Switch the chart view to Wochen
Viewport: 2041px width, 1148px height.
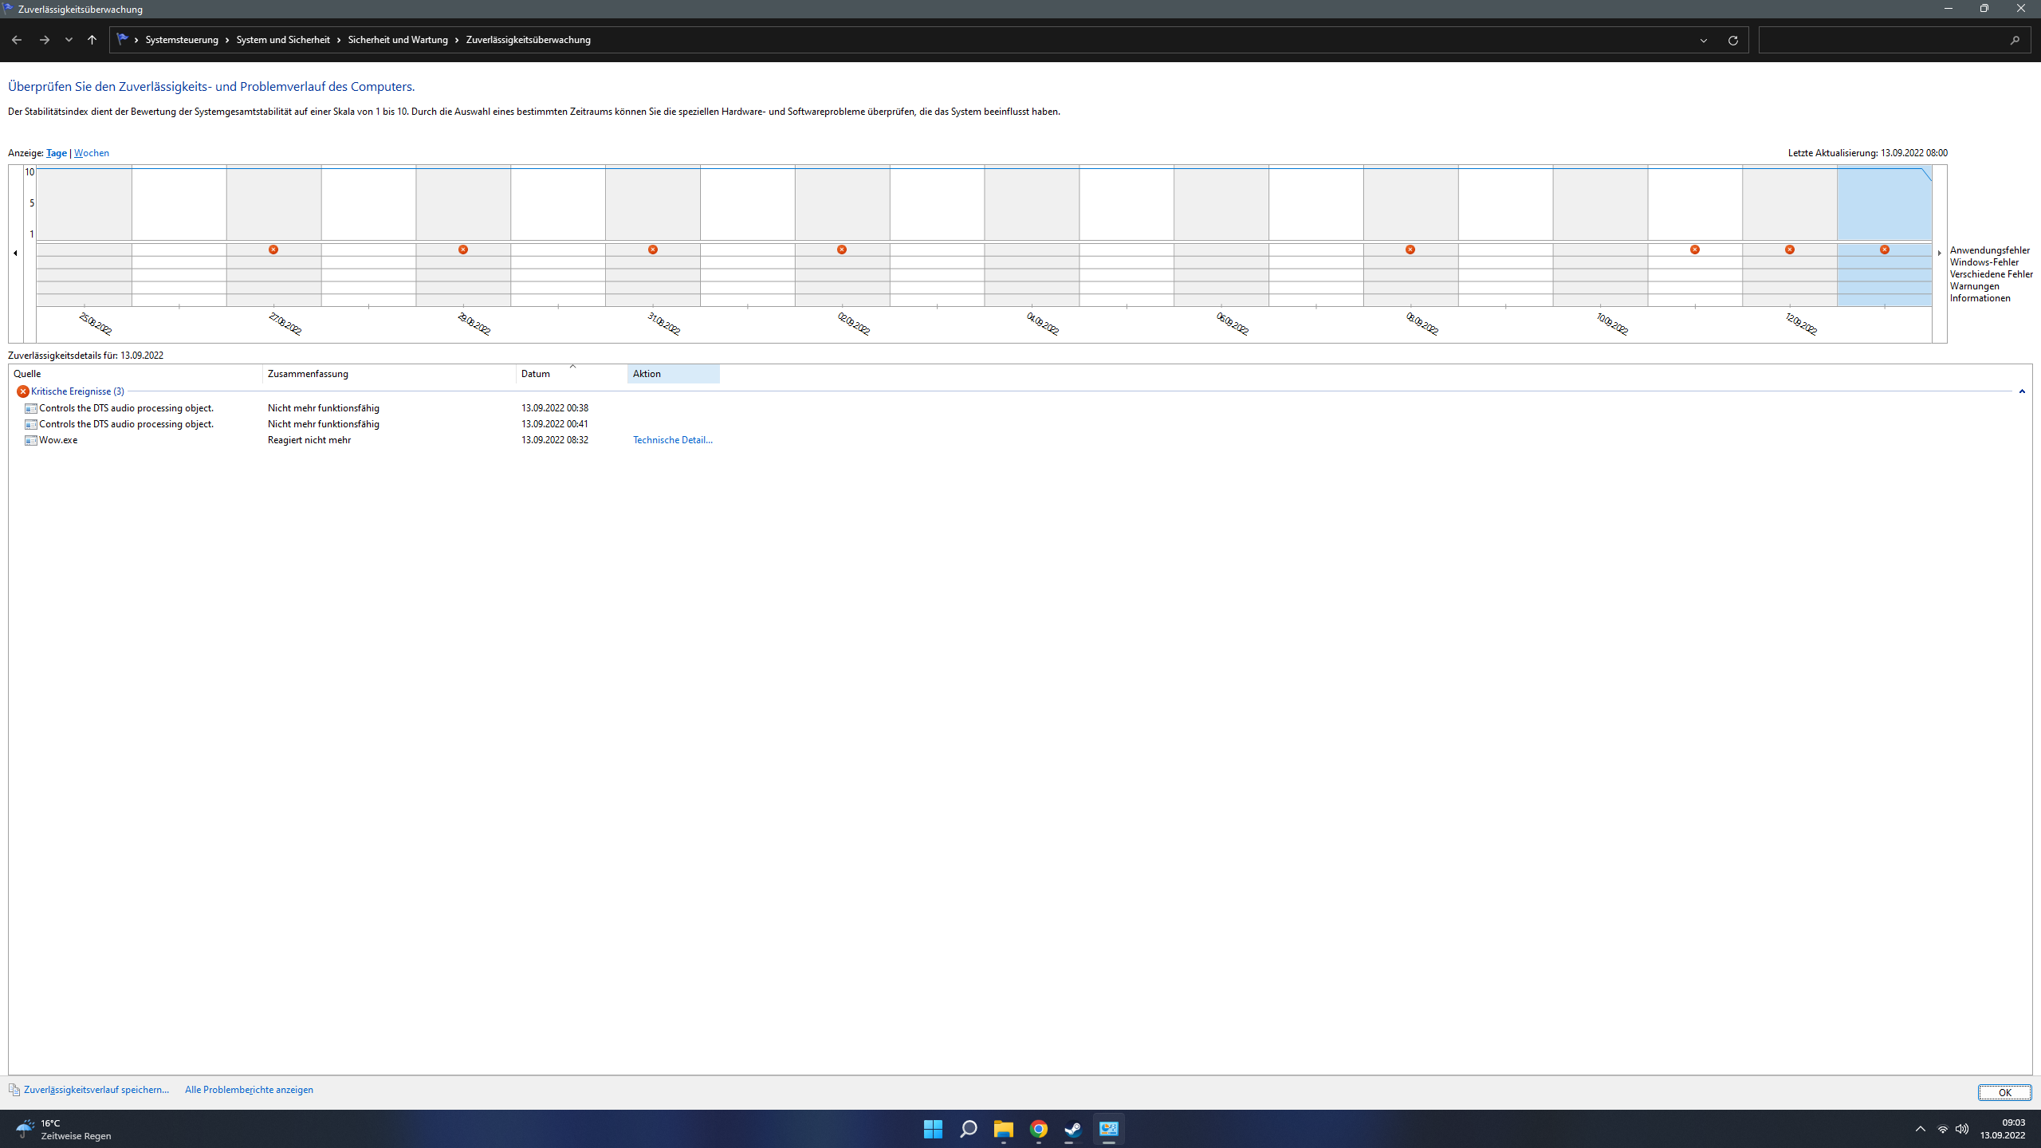pos(92,153)
